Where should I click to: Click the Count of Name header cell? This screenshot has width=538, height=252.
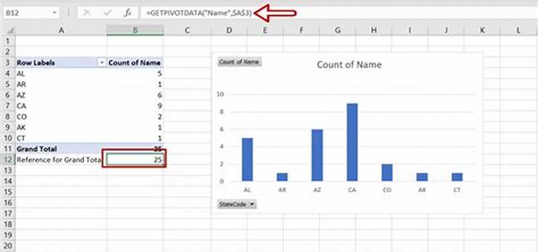point(135,63)
